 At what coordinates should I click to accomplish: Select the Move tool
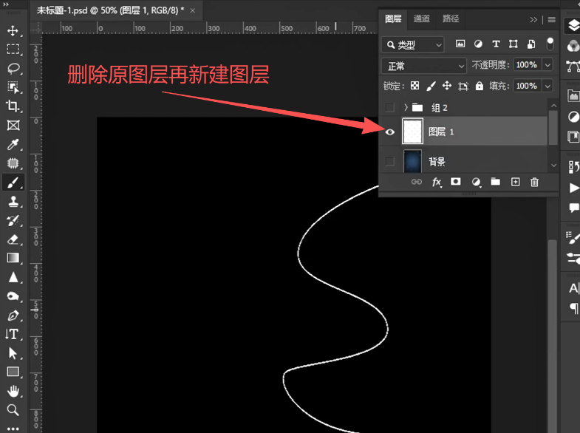pos(13,30)
